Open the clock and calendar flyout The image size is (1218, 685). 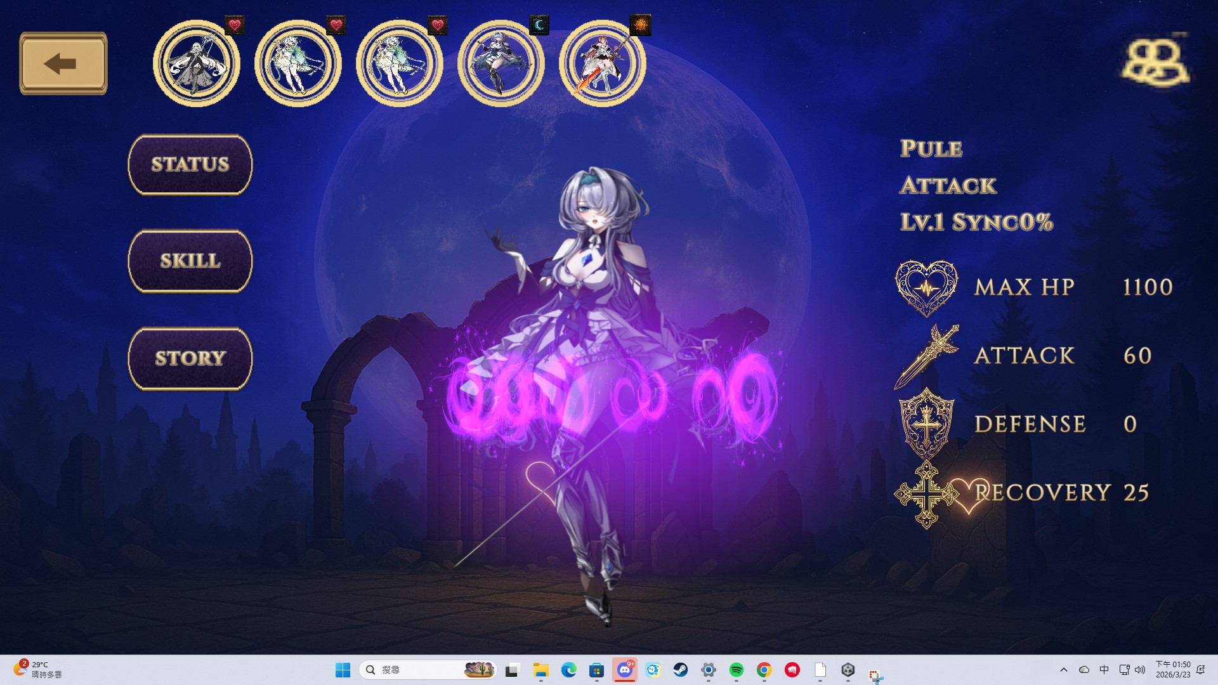1173,670
